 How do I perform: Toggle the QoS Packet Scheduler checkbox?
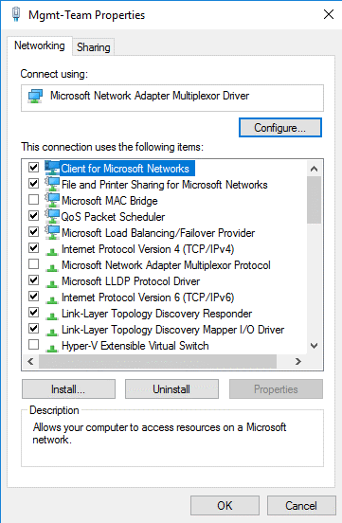pos(33,215)
